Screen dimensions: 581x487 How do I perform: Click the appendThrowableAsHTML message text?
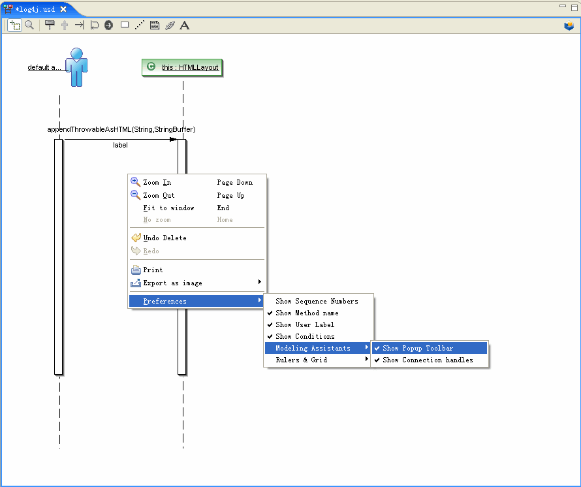(x=121, y=129)
